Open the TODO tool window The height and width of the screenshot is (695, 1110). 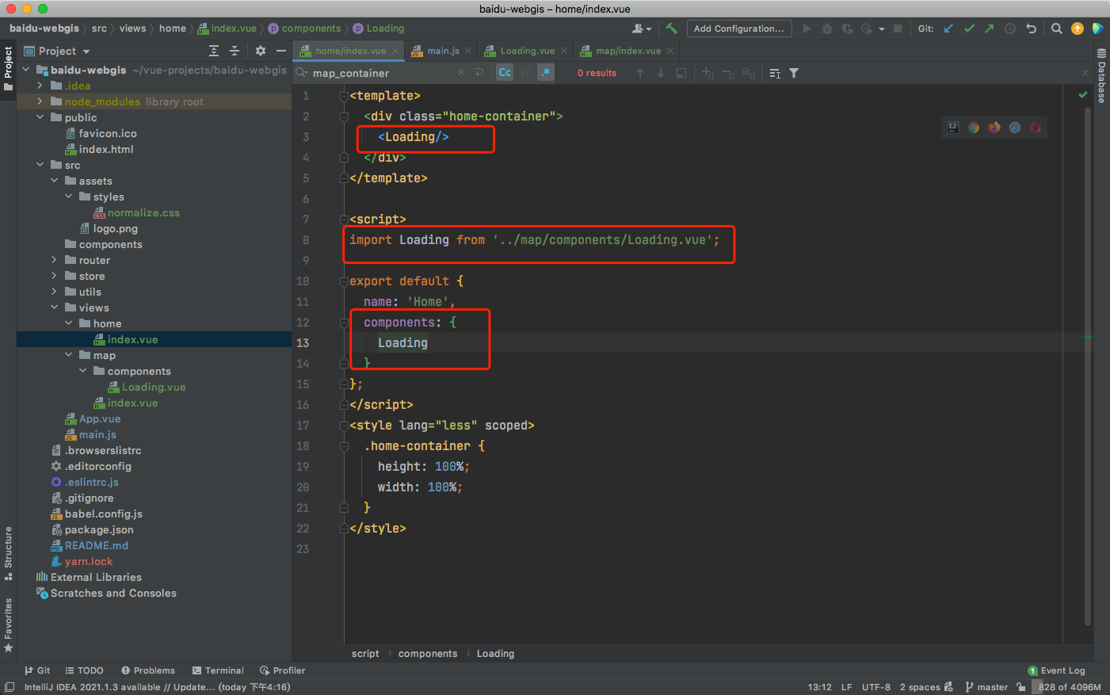(x=85, y=670)
